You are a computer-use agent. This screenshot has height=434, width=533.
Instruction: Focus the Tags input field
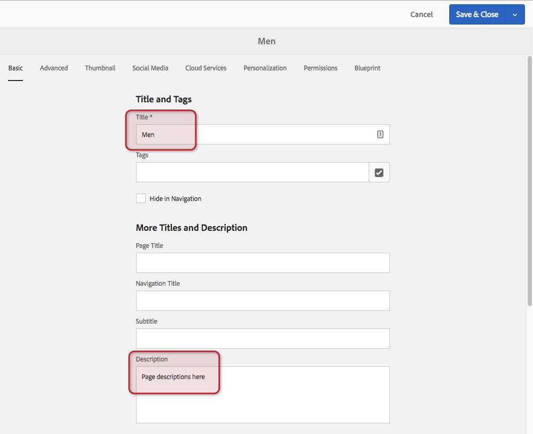pyautogui.click(x=252, y=172)
